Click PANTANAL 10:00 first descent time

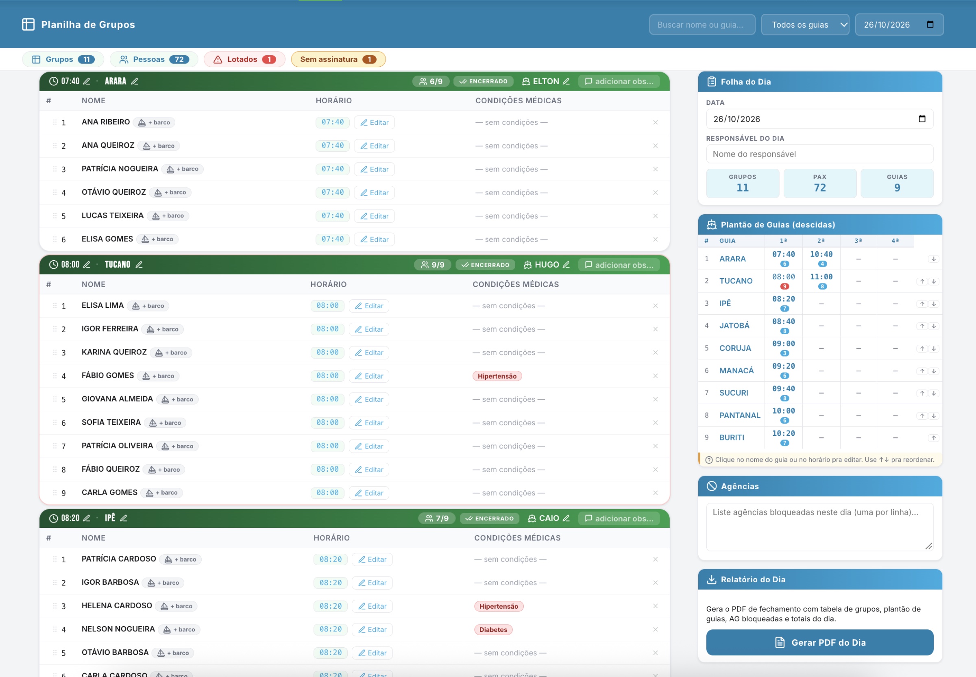[783, 411]
